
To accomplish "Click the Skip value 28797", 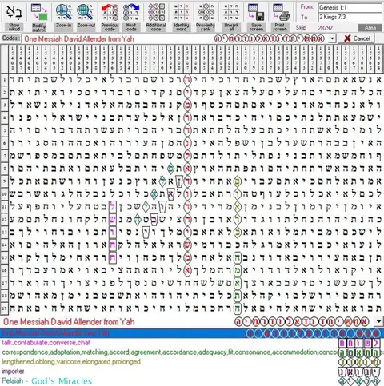I will [x=326, y=28].
